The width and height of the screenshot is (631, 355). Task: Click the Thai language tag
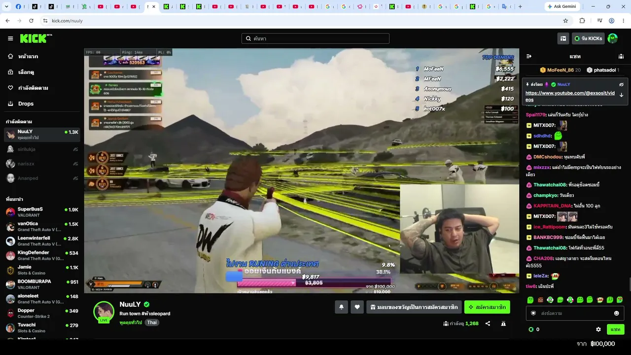coord(152,322)
